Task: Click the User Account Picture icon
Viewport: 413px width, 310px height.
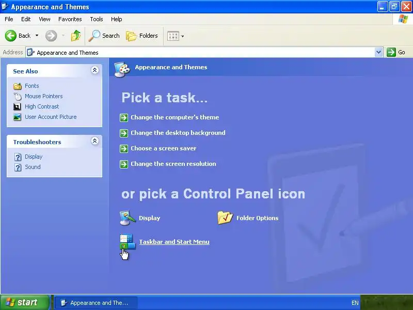Action: pyautogui.click(x=18, y=117)
